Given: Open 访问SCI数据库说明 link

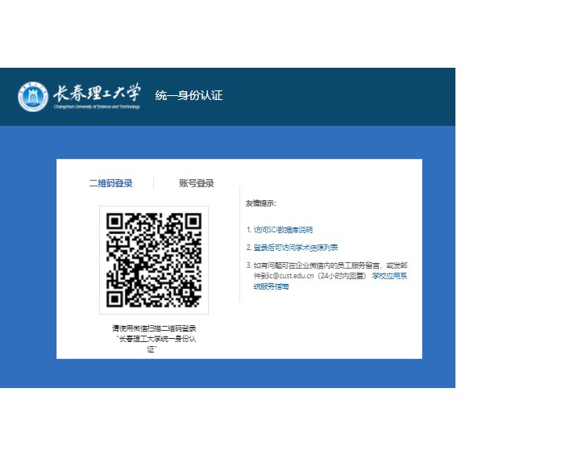Looking at the screenshot, I should click(x=283, y=230).
